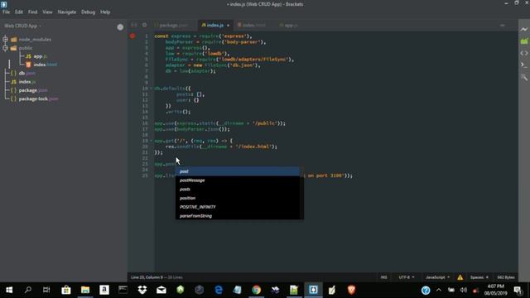Click the angle-brackets code icon in right toolbar
Screen dimensions: 530x298
coord(524,53)
